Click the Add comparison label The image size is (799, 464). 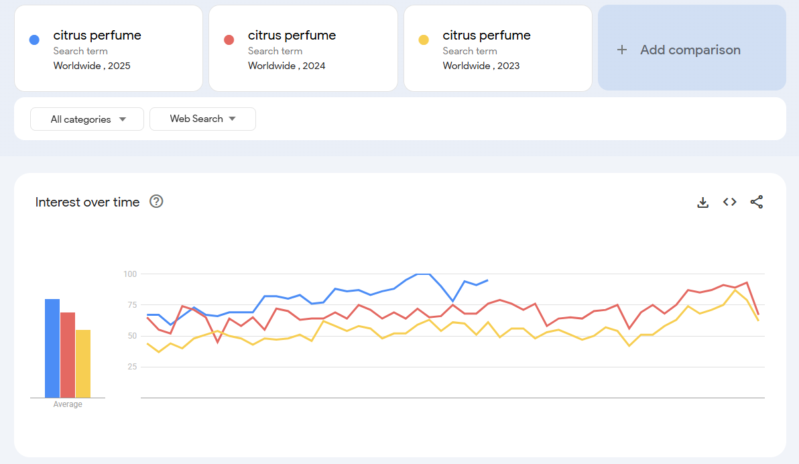click(x=690, y=50)
